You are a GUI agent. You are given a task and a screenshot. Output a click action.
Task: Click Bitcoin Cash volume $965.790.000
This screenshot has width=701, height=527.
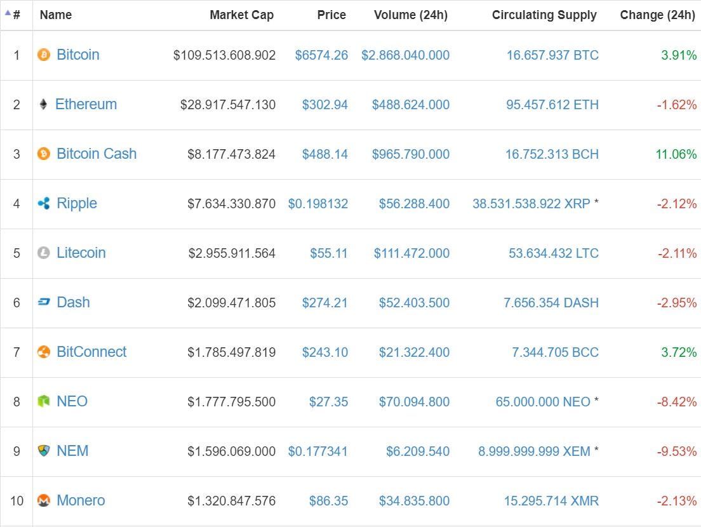pyautogui.click(x=411, y=155)
